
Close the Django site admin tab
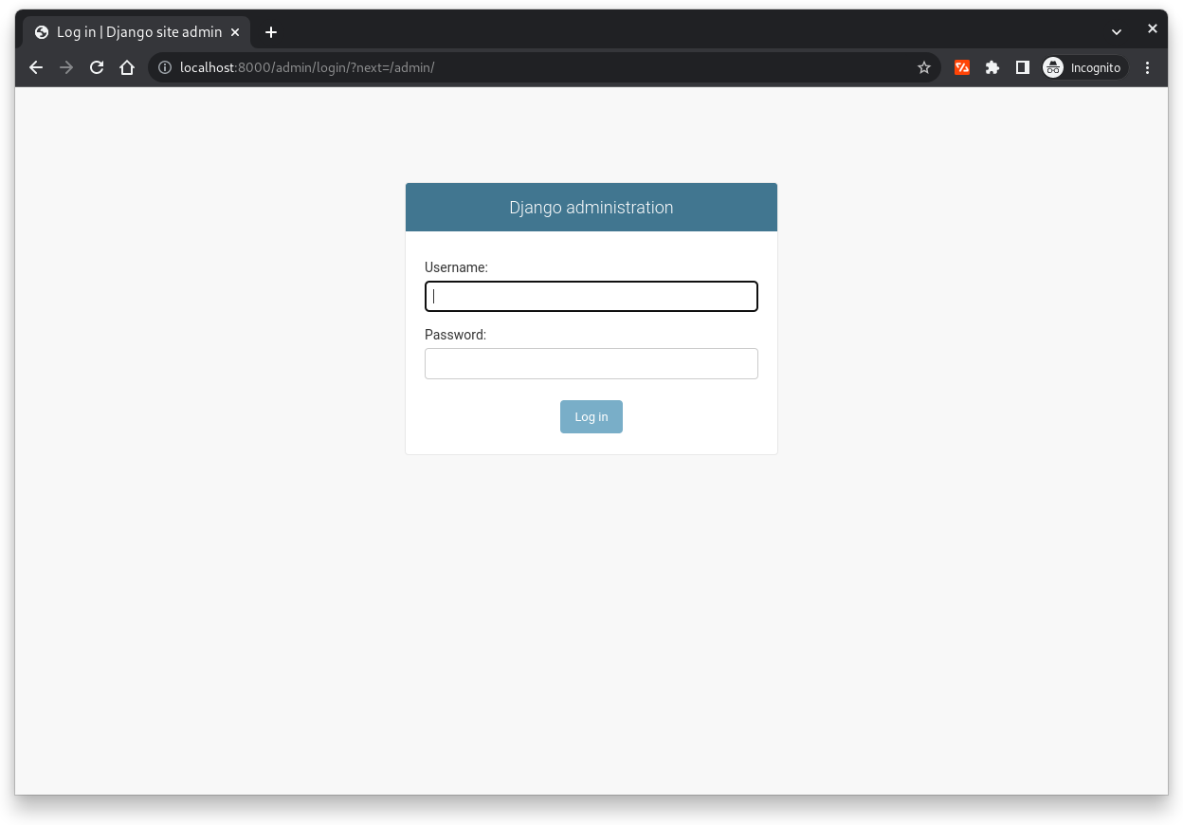235,32
